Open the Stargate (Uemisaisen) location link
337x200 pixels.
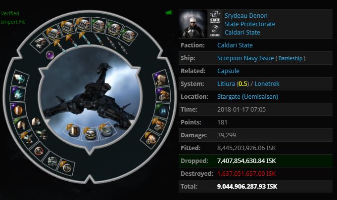pos(248,97)
